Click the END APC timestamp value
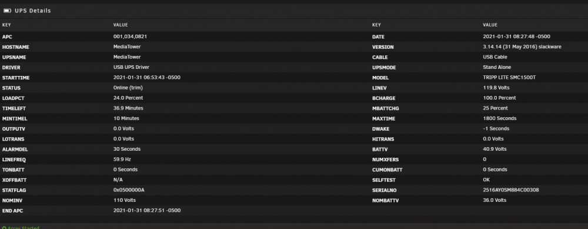 tap(147, 210)
